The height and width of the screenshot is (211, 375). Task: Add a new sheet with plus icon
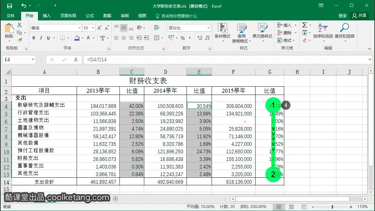pos(116,199)
